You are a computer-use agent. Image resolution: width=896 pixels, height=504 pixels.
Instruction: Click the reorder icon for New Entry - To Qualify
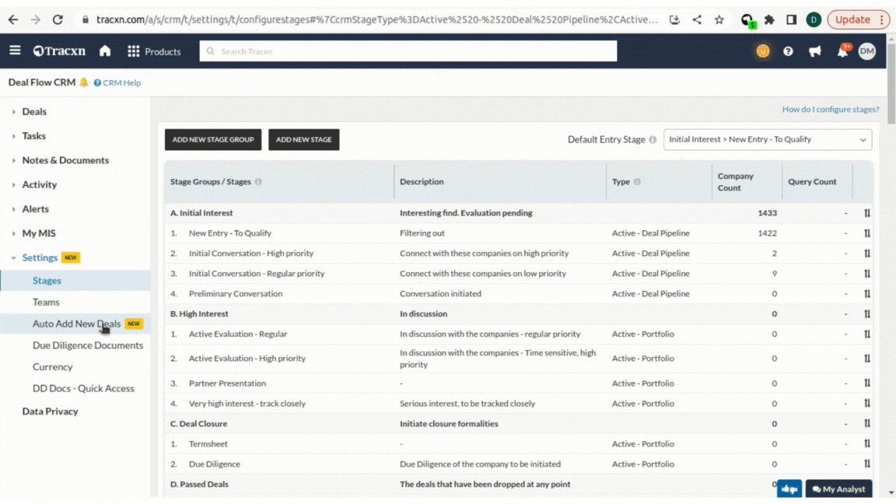pos(866,233)
